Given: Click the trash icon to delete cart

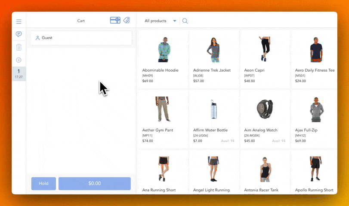Looking at the screenshot, I should click(x=19, y=47).
